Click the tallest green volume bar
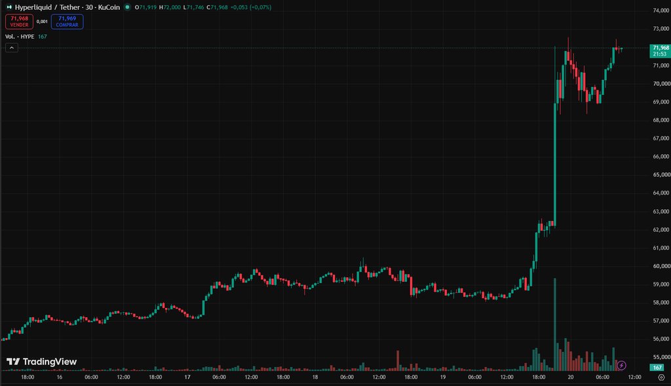Screen dimensions: 671x386 [555, 324]
